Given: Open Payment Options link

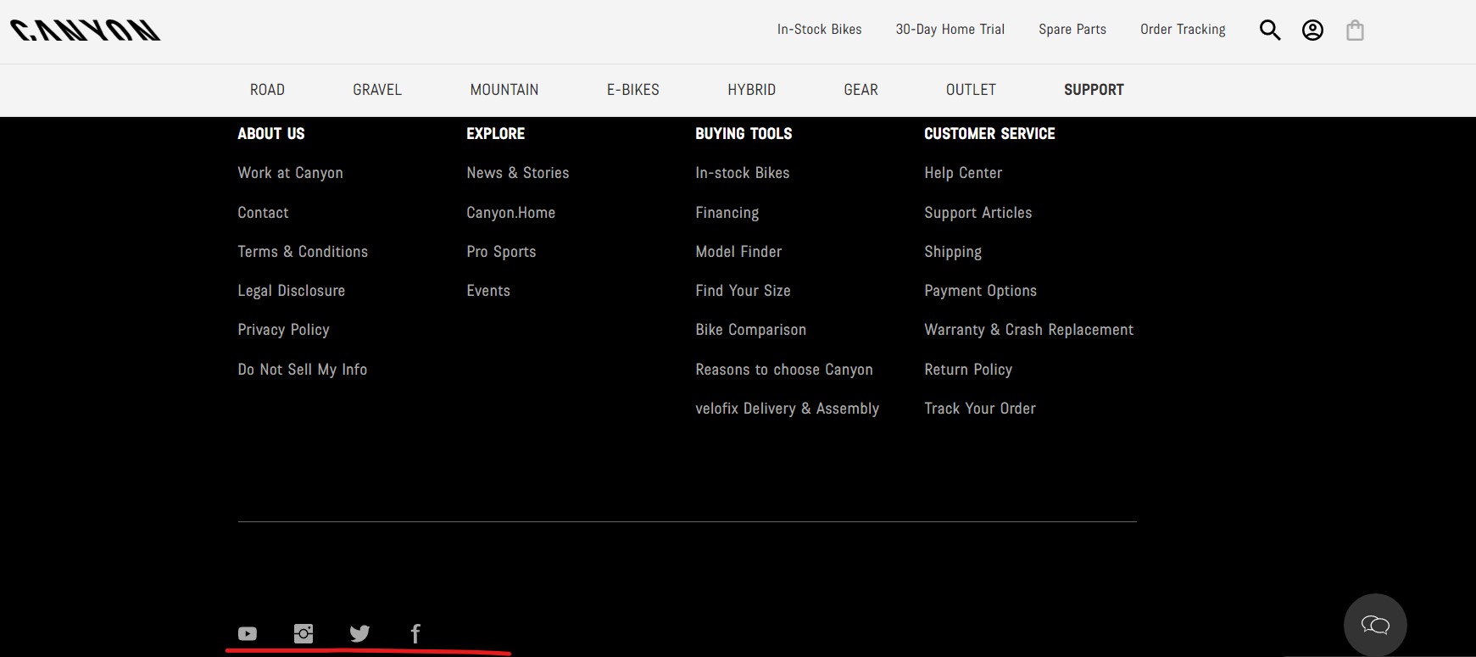Looking at the screenshot, I should pos(981,291).
